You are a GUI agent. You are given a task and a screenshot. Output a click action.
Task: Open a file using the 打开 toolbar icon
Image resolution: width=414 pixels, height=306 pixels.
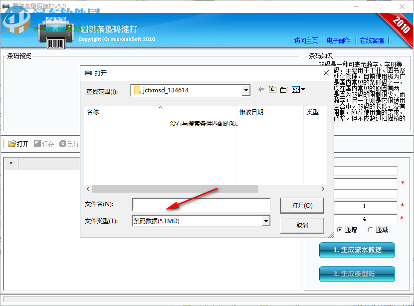[x=18, y=144]
